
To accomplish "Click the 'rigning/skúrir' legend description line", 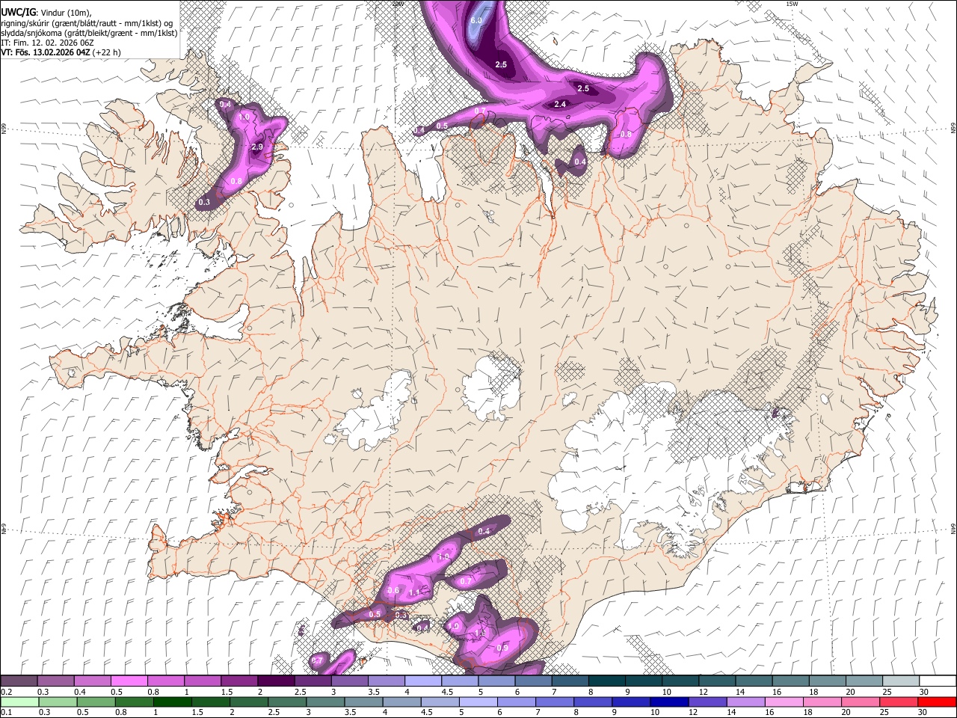I will pyautogui.click(x=87, y=23).
